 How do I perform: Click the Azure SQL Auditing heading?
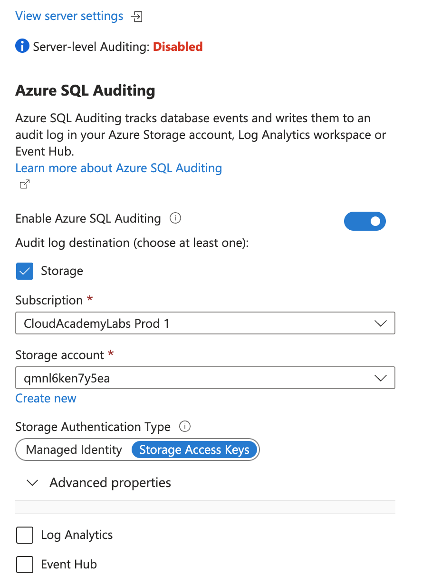86,90
